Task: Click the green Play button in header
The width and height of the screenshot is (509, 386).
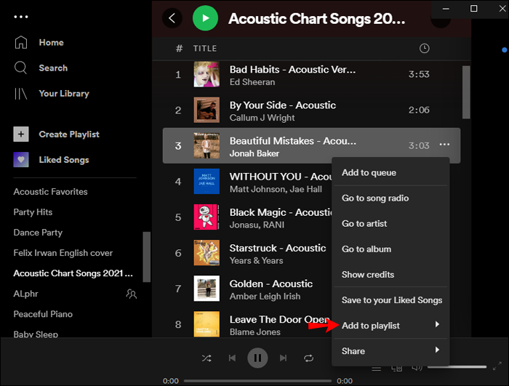Action: 205,18
